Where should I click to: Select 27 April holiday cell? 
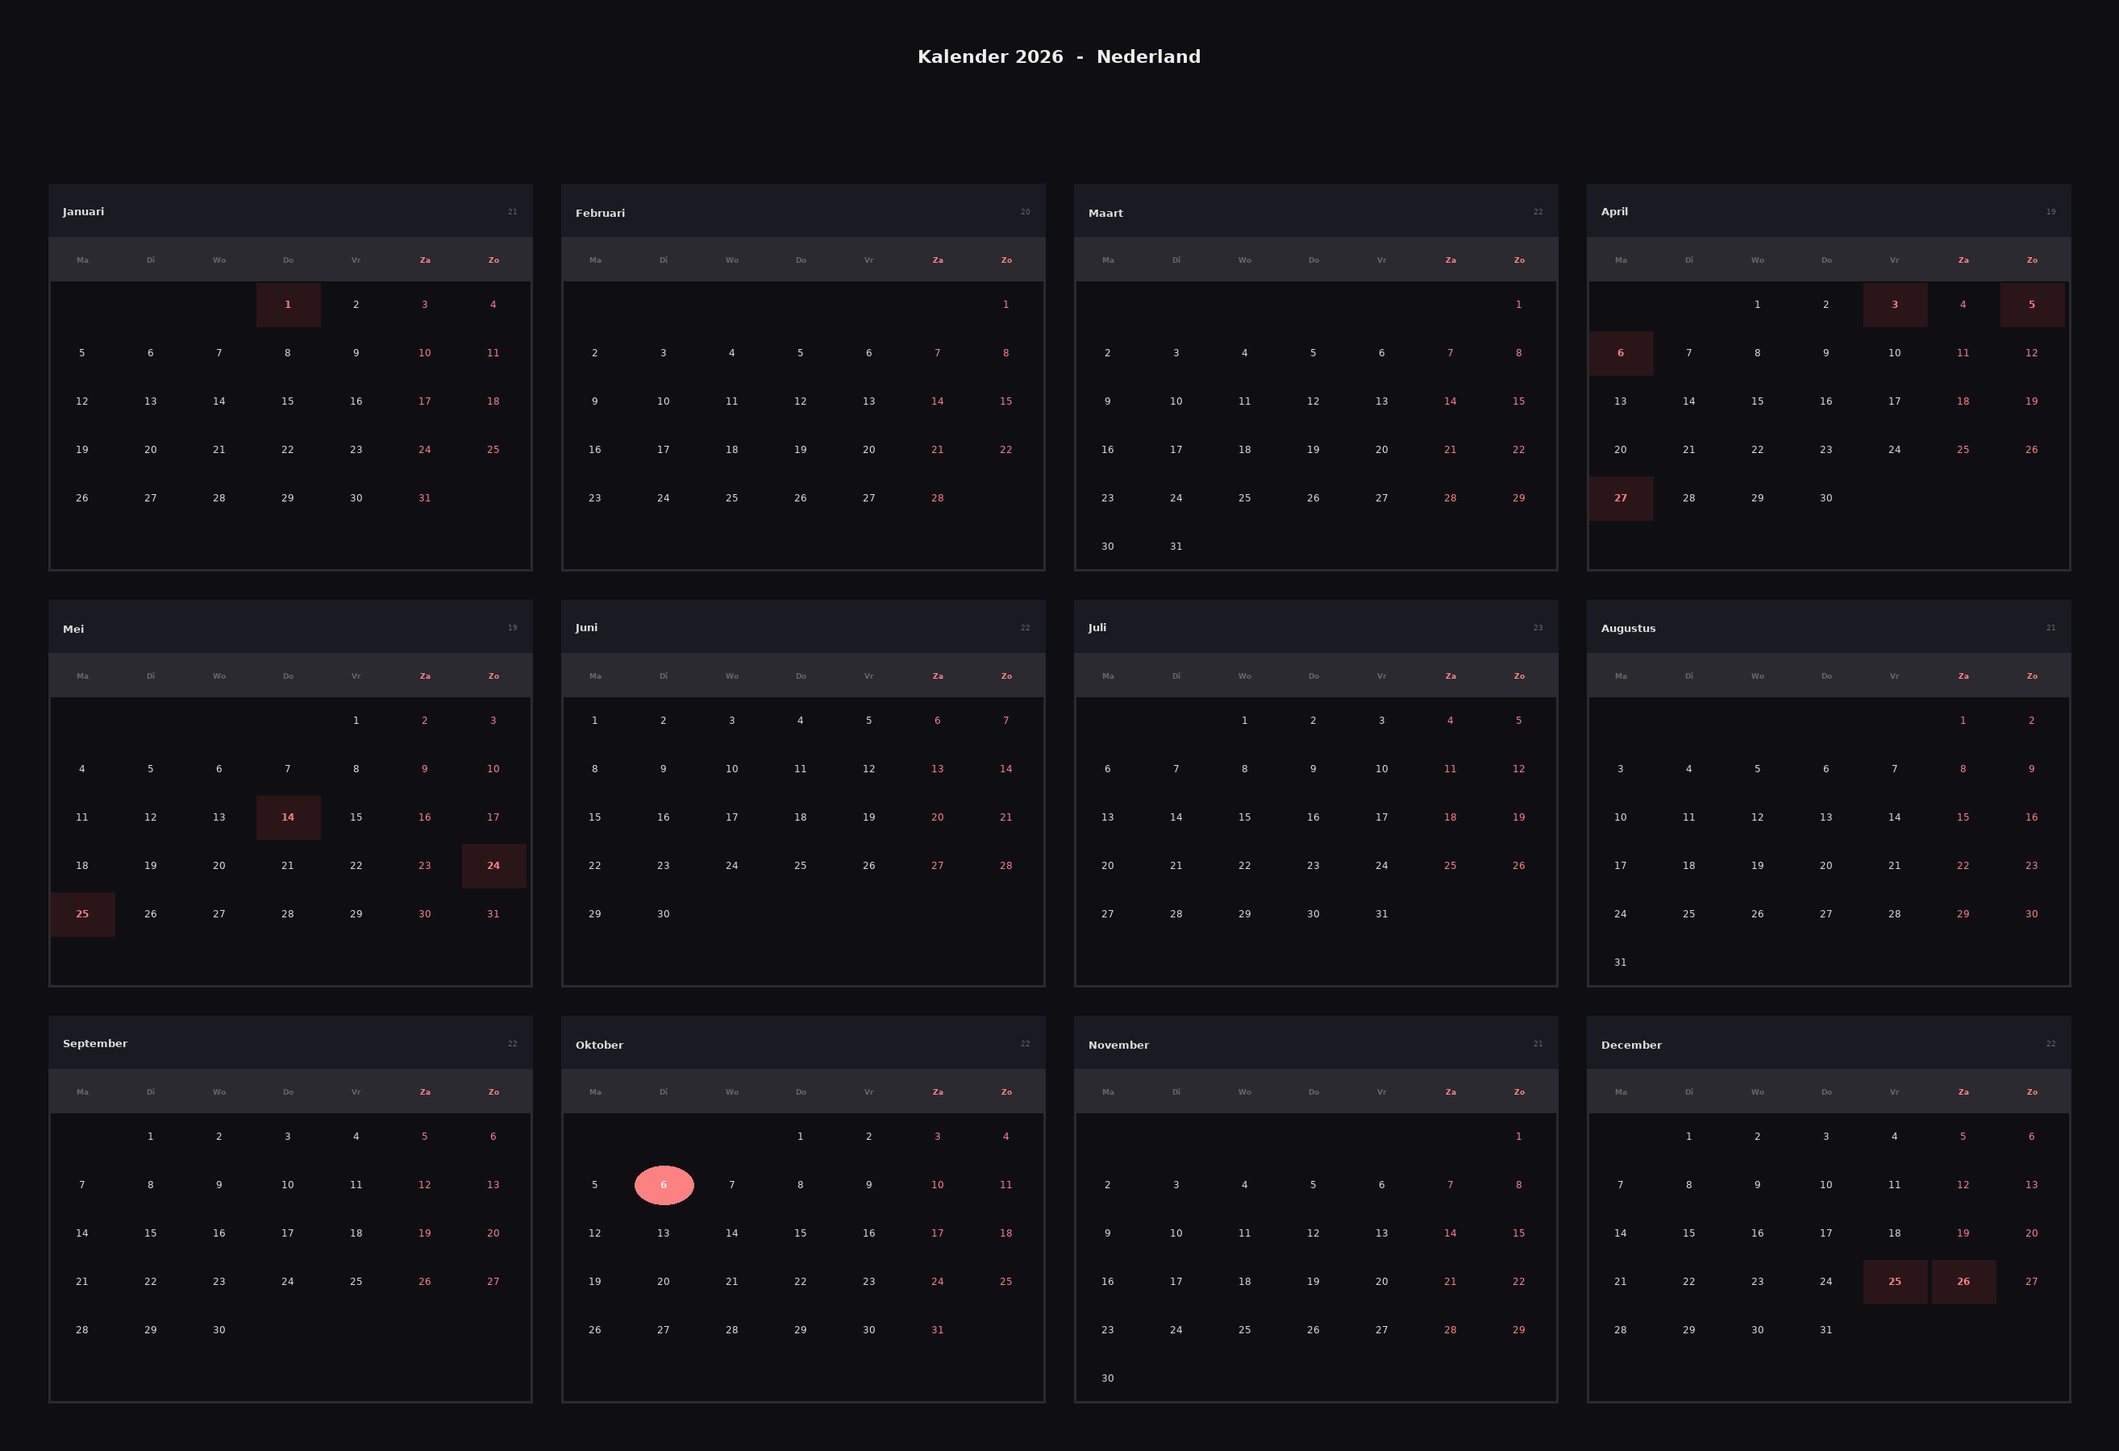[x=1620, y=497]
